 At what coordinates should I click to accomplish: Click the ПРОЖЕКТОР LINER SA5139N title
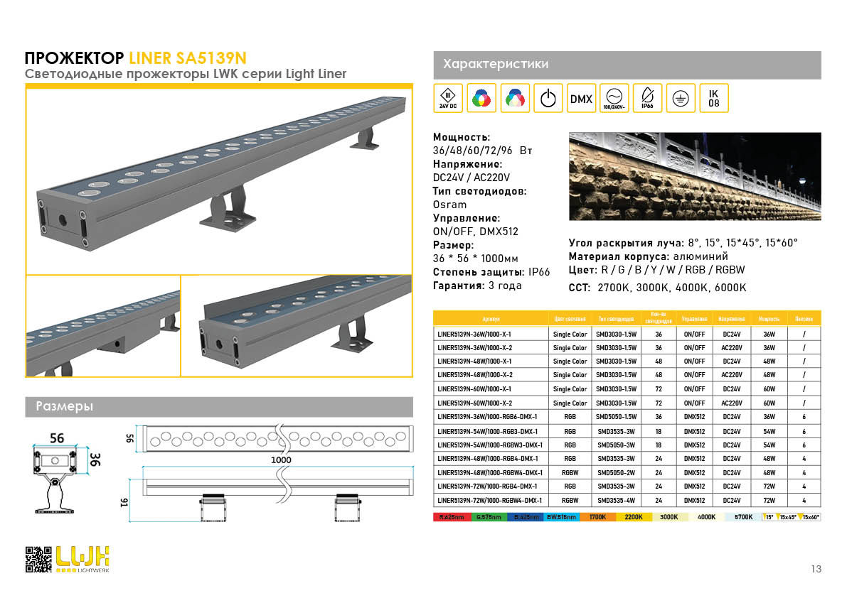[136, 58]
